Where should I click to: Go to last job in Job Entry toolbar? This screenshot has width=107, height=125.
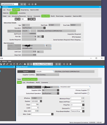[x=25, y=4]
